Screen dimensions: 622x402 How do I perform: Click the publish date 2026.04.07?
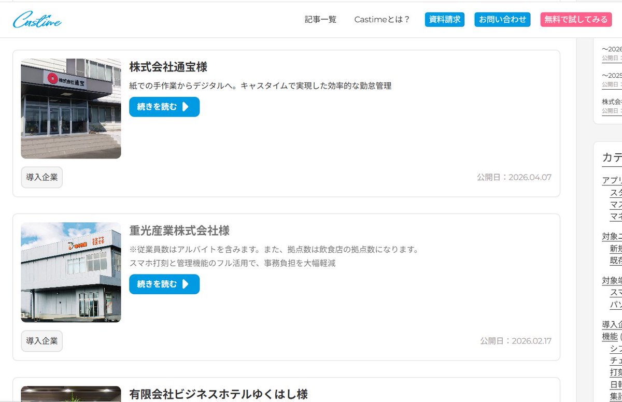point(514,177)
